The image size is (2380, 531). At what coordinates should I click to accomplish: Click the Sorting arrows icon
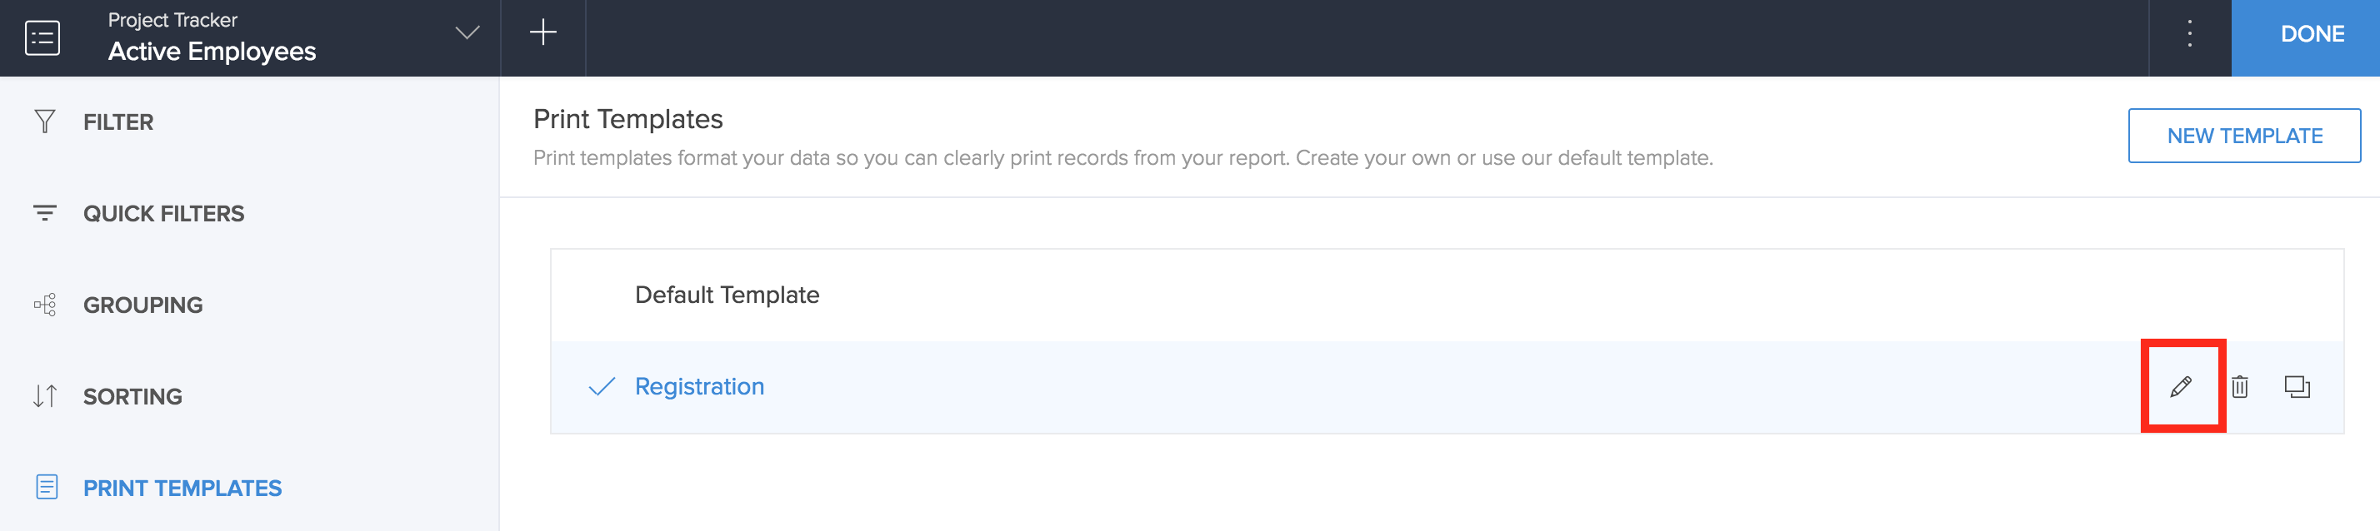44,396
